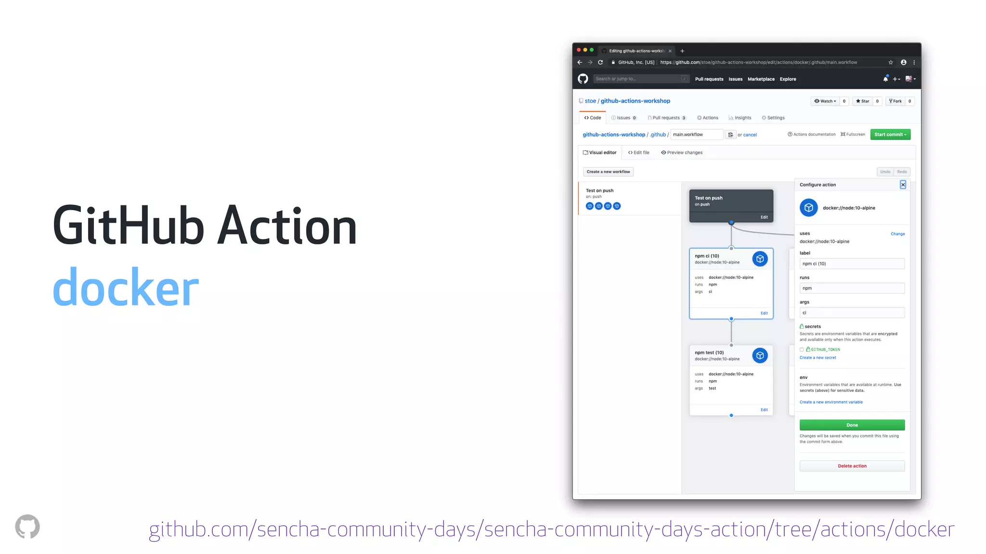
Task: Click the GitHub mark in slide corner
Action: [x=27, y=527]
